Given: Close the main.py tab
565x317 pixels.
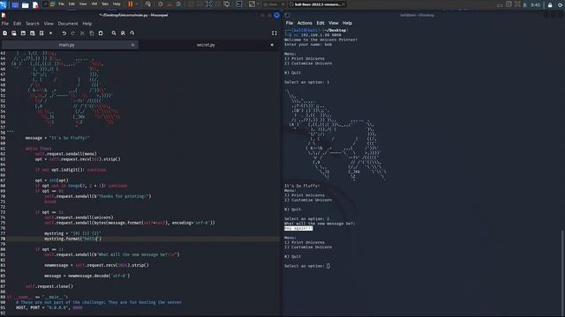Looking at the screenshot, I should tap(132, 45).
